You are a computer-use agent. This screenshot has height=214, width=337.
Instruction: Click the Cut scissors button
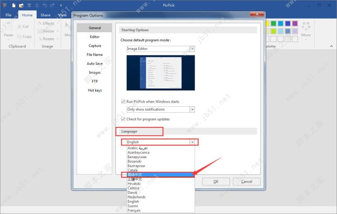[23, 26]
